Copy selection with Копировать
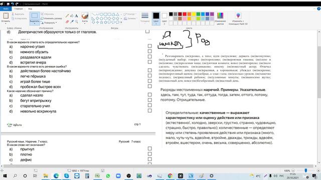The width and height of the screenshot is (321, 180). (x=19, y=18)
